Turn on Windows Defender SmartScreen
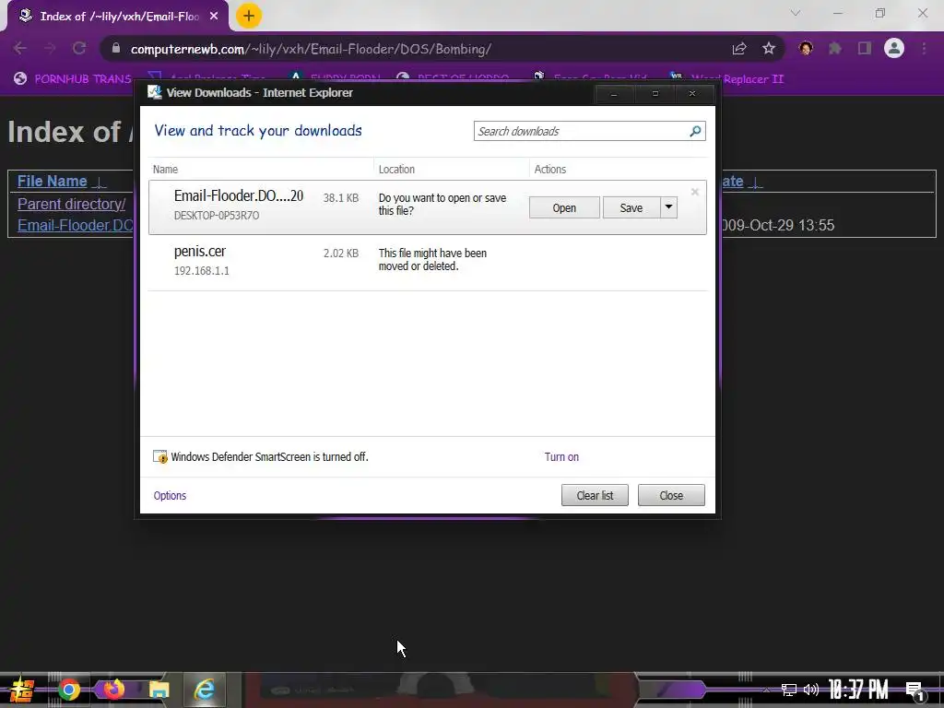The image size is (944, 708). pos(561,457)
